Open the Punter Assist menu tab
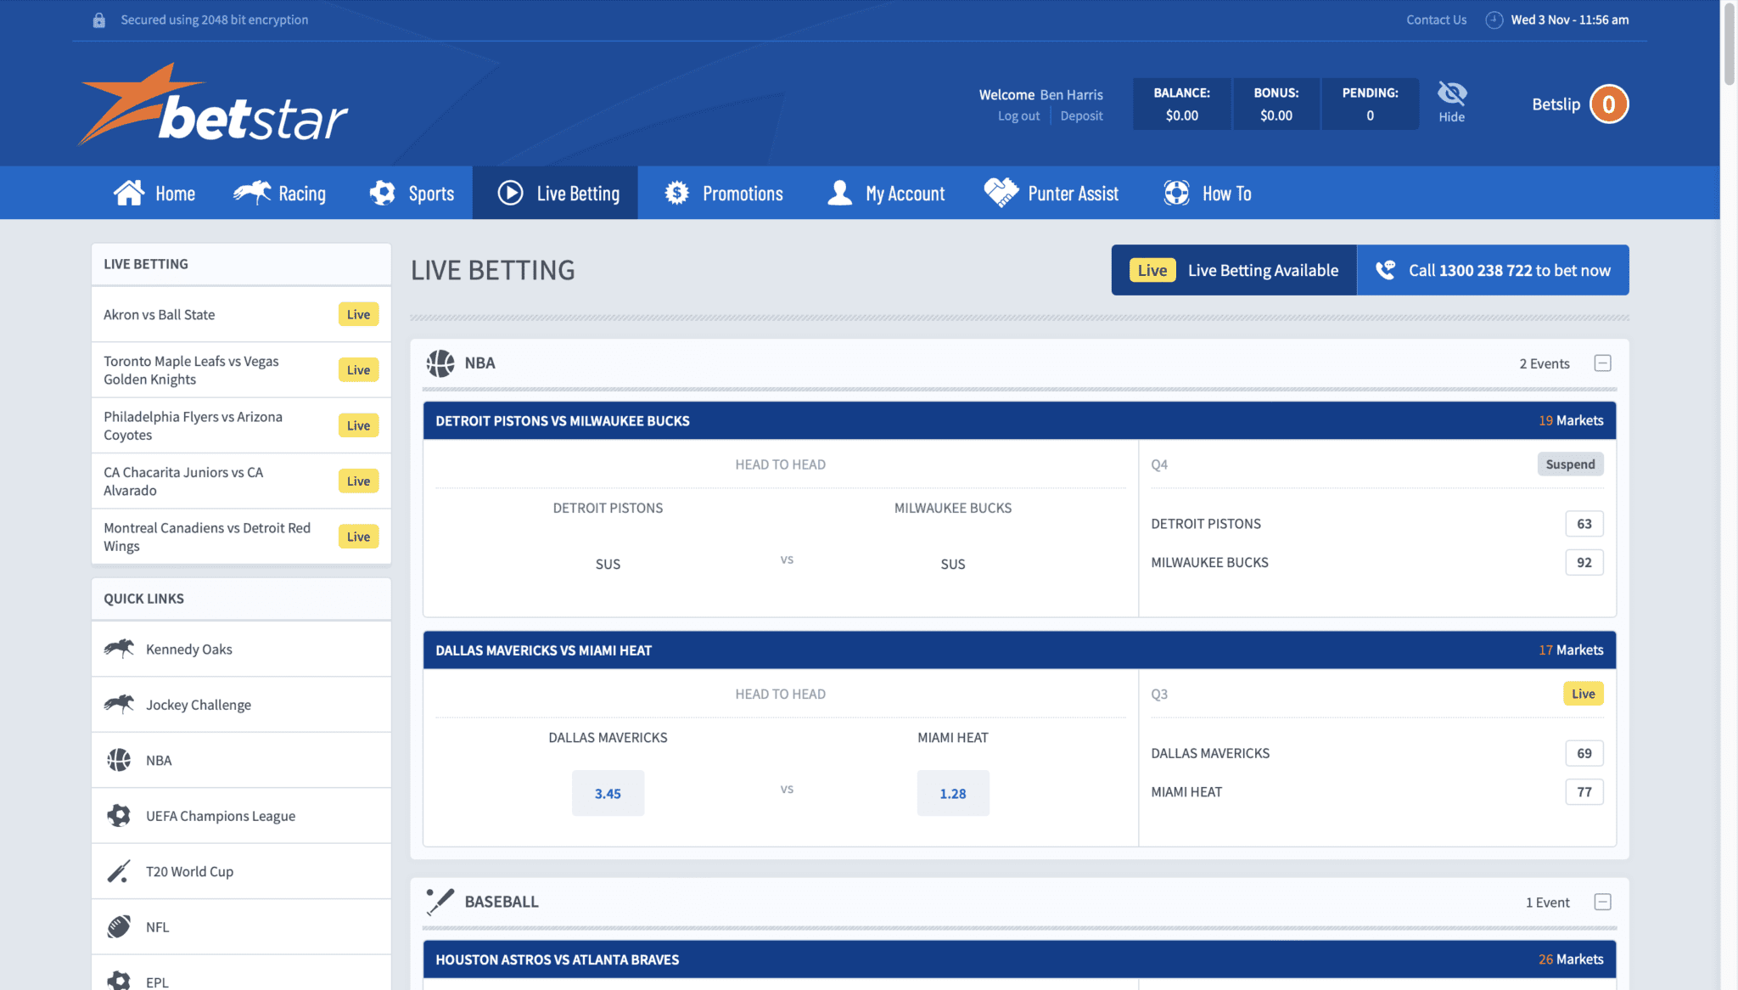Image resolution: width=1738 pixels, height=990 pixels. click(x=1051, y=193)
